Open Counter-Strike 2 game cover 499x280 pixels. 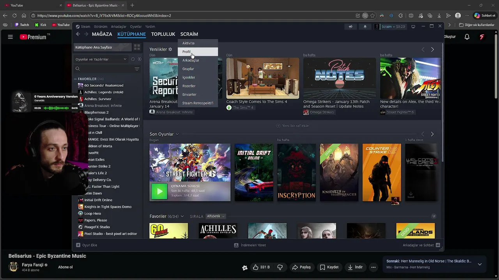click(x=382, y=172)
